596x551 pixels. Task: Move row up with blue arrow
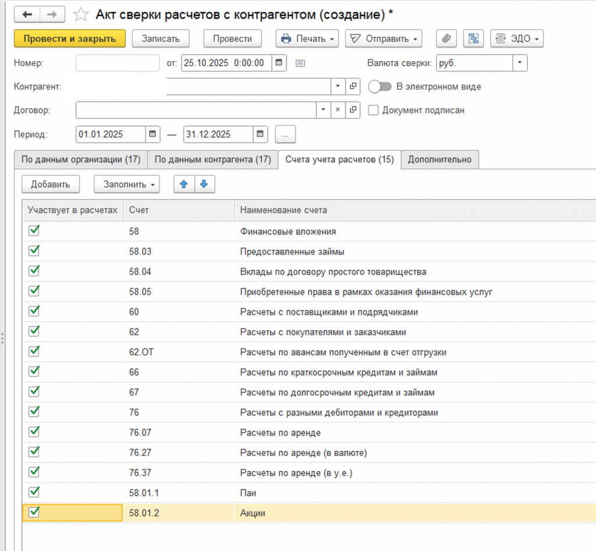(x=184, y=184)
